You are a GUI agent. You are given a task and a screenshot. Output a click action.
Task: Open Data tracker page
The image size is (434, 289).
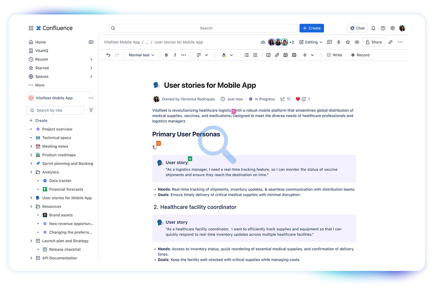coord(60,181)
